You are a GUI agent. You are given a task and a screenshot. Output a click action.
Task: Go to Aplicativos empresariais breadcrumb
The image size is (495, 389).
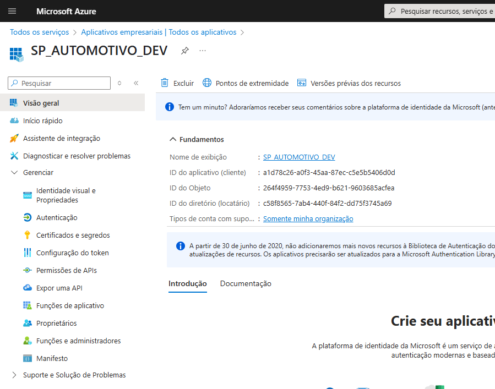[159, 32]
